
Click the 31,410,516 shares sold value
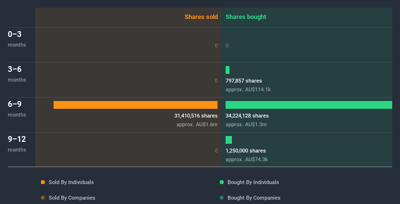click(x=196, y=116)
